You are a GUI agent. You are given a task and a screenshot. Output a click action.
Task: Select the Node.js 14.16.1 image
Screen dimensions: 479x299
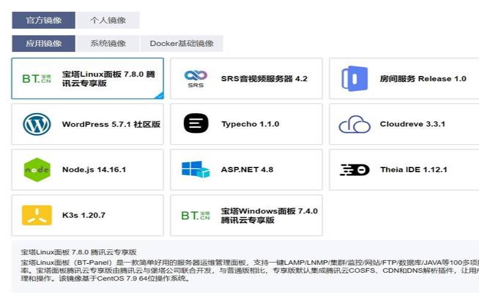click(87, 170)
